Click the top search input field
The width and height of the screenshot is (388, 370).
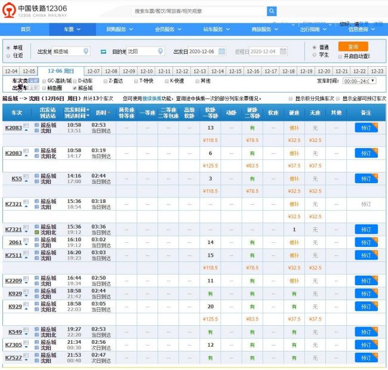click(199, 11)
